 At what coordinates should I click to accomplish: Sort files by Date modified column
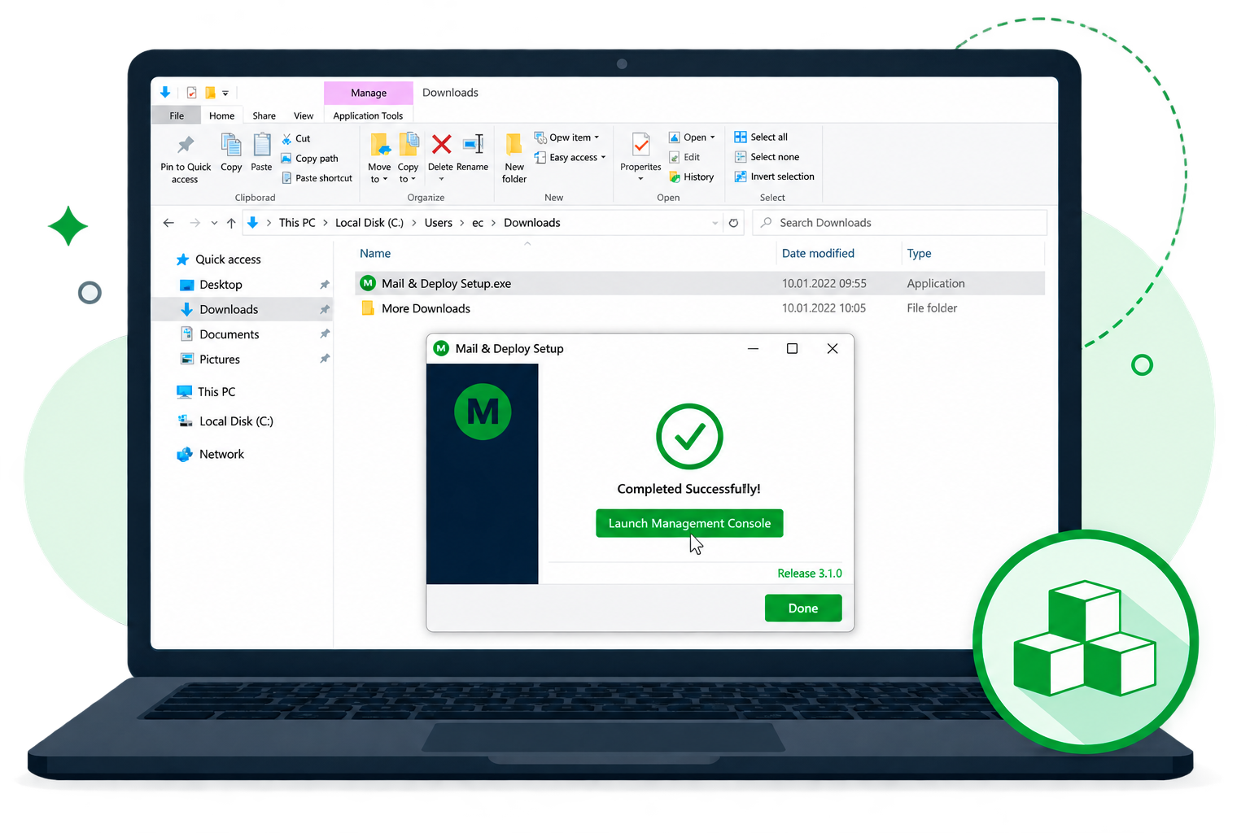(818, 254)
